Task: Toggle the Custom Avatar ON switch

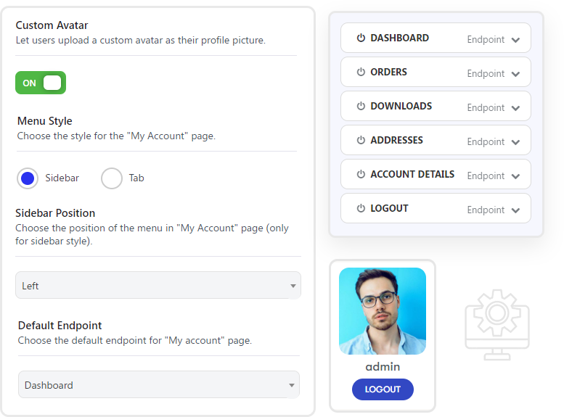Action: pyautogui.click(x=41, y=83)
